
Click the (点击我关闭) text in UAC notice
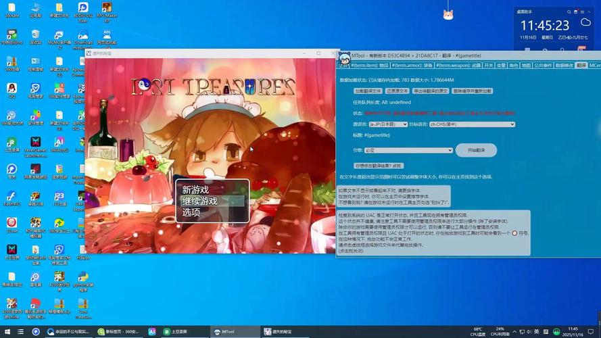351,251
